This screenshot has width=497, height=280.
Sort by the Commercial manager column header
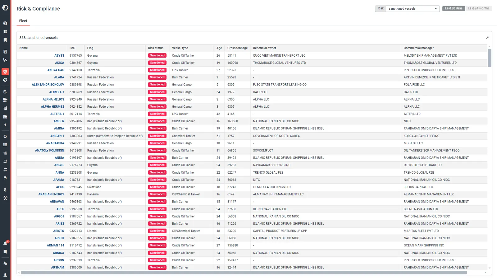pyautogui.click(x=419, y=48)
